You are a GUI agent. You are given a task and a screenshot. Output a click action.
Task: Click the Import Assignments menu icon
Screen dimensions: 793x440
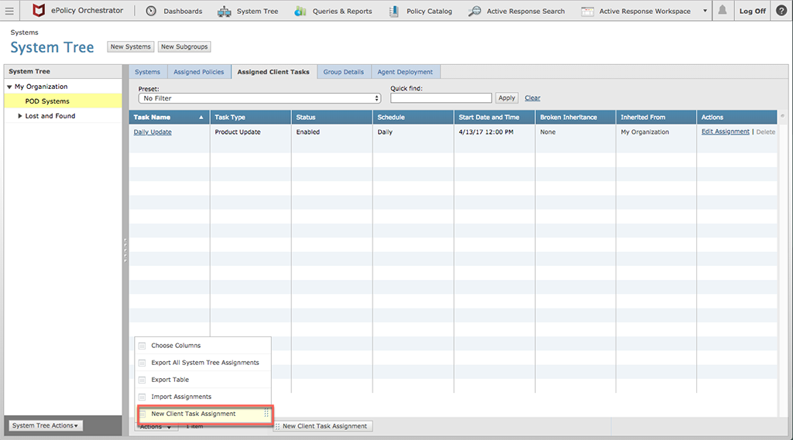(x=142, y=397)
